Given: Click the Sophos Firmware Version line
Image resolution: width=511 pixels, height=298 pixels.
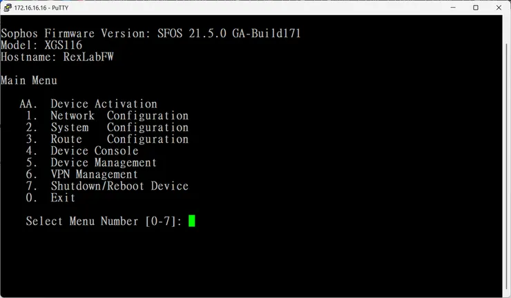Looking at the screenshot, I should click(151, 33).
